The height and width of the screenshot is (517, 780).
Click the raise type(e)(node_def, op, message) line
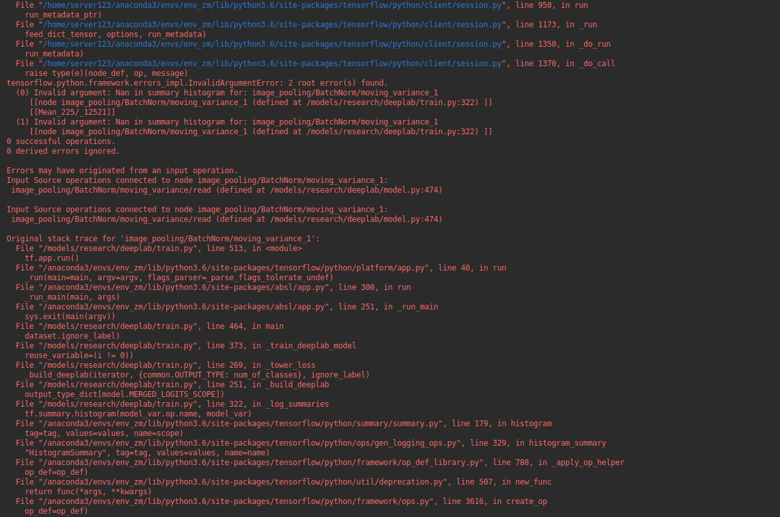click(106, 73)
